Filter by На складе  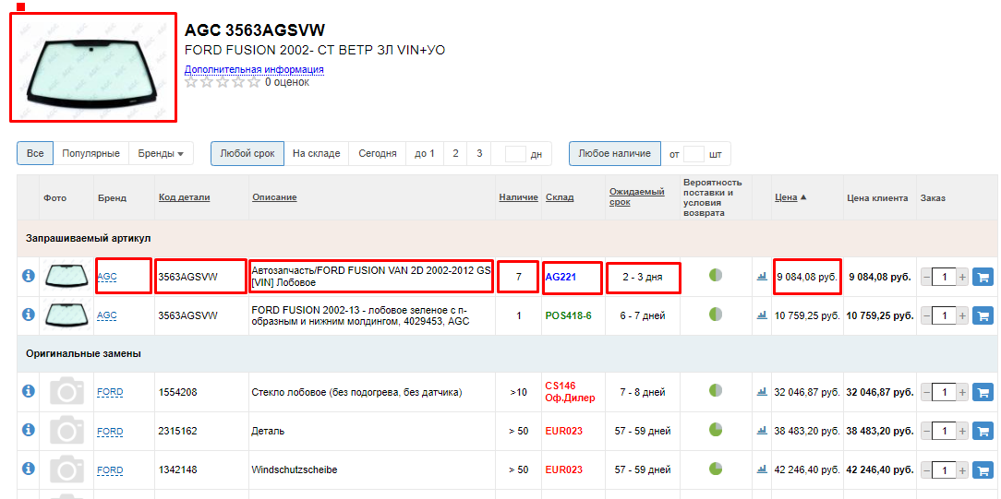[x=316, y=154]
